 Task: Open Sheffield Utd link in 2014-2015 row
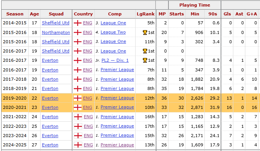click(56, 23)
